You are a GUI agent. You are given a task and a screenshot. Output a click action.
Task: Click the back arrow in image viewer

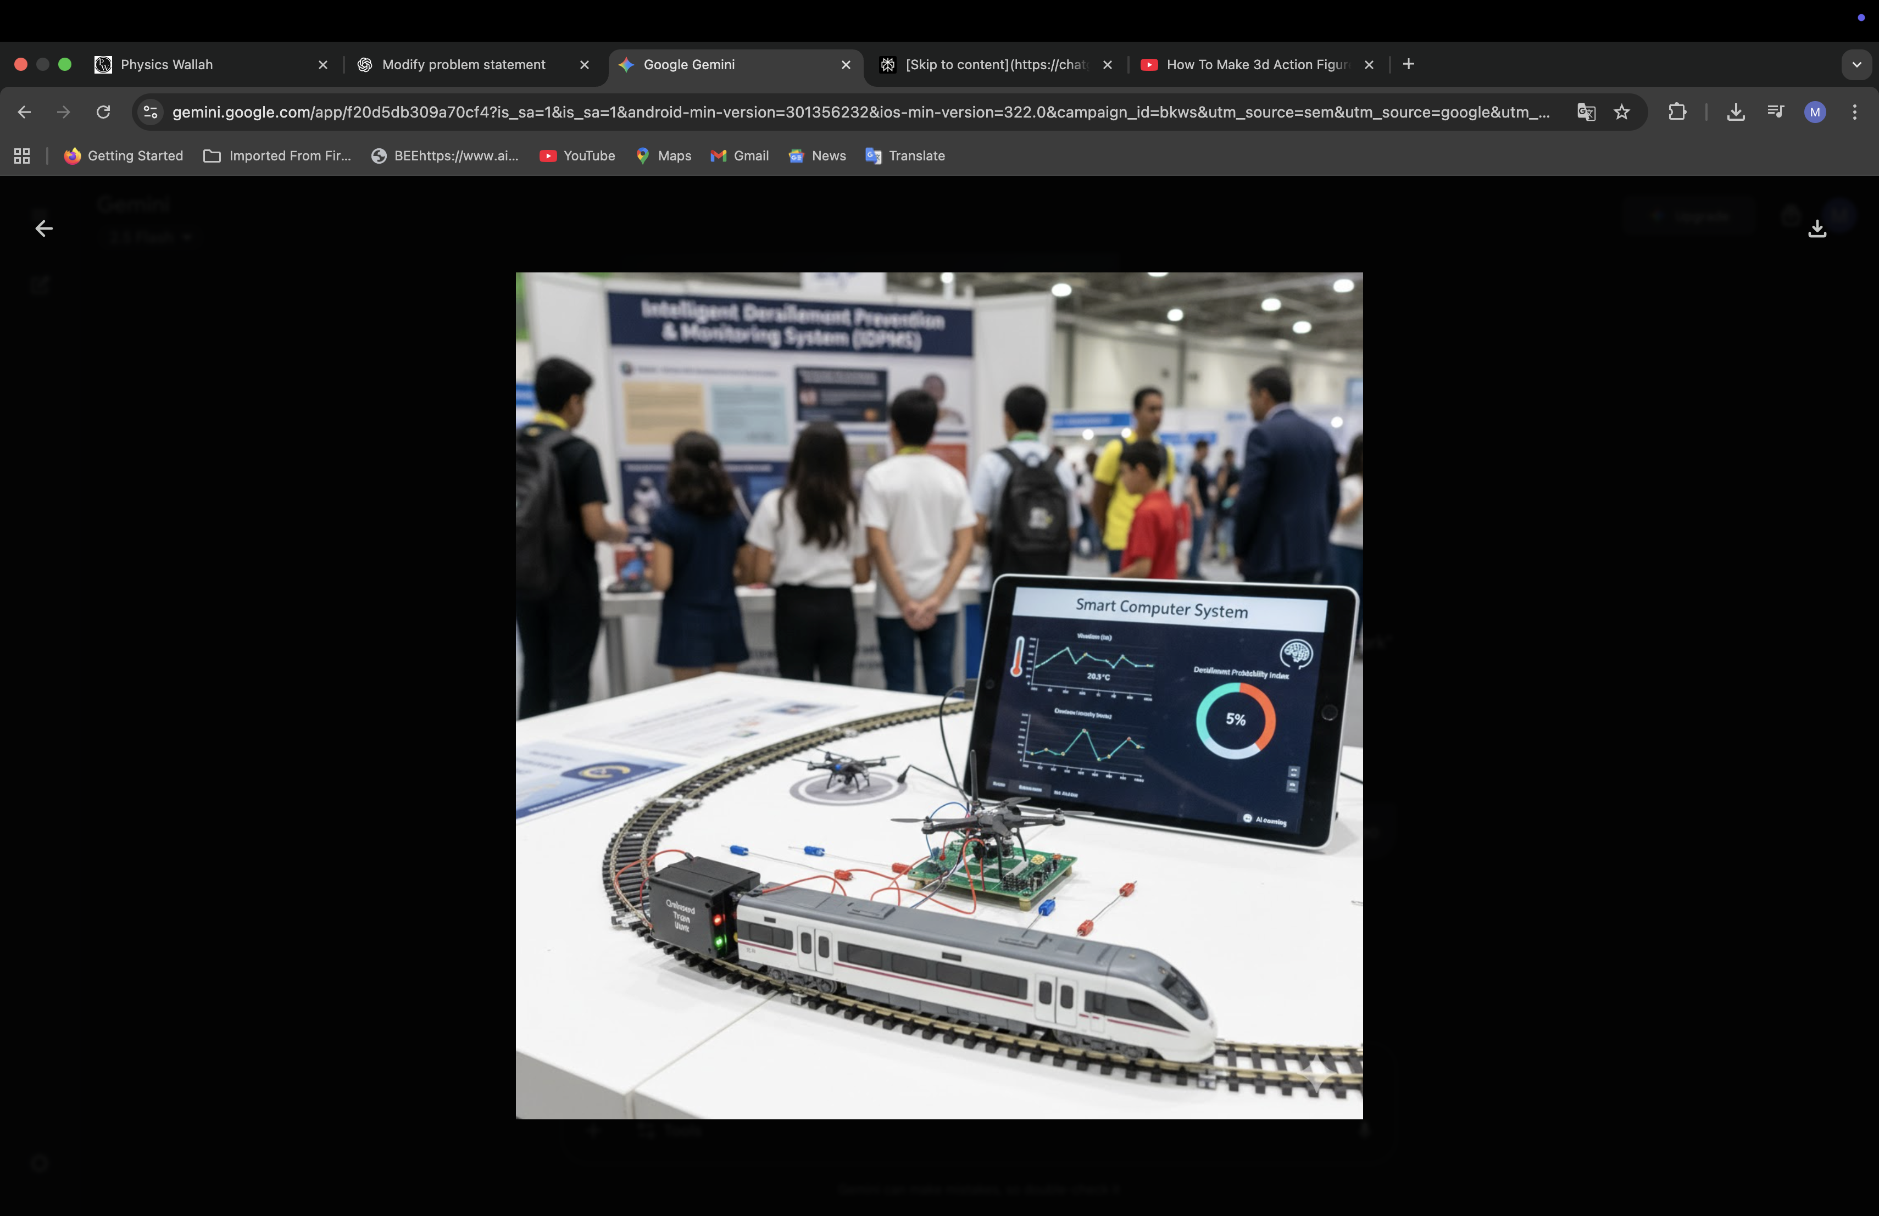[x=44, y=229]
